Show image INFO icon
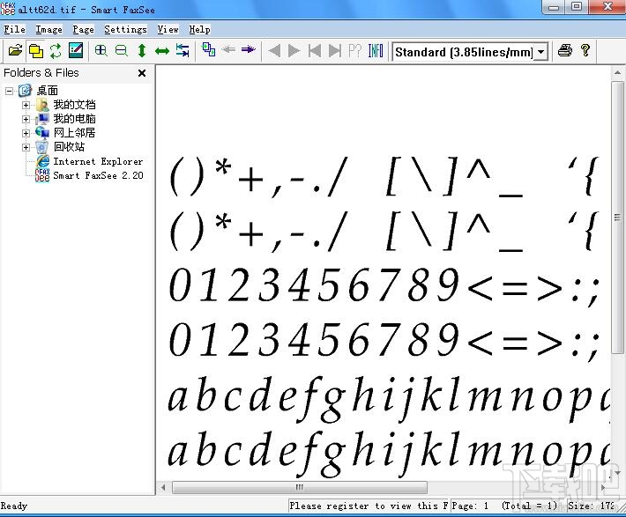Screen dimensions: 626x517 pos(376,51)
